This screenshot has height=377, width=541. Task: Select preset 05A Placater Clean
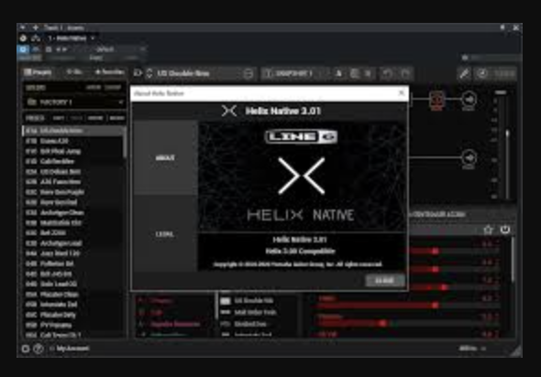pyautogui.click(x=73, y=295)
